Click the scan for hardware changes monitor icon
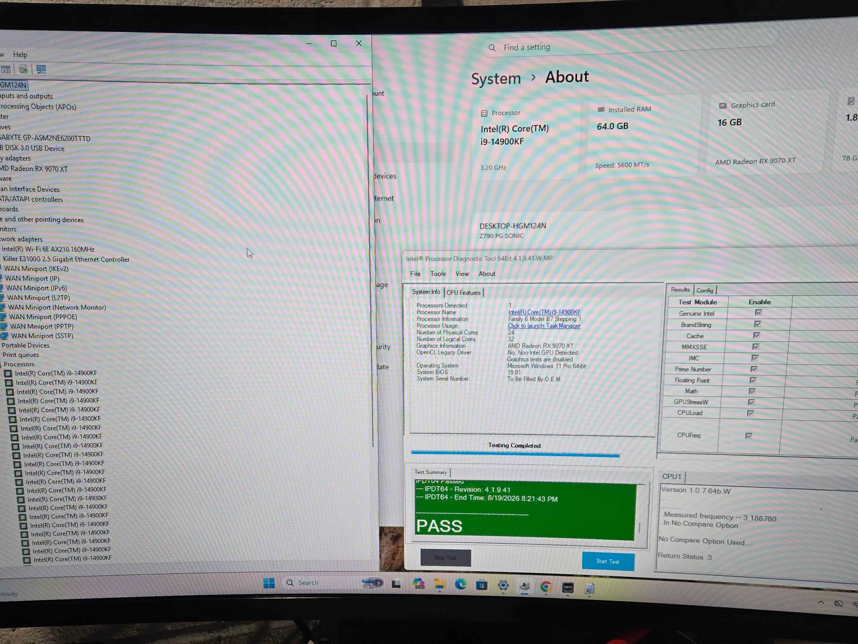Image resolution: width=858 pixels, height=644 pixels. click(41, 69)
